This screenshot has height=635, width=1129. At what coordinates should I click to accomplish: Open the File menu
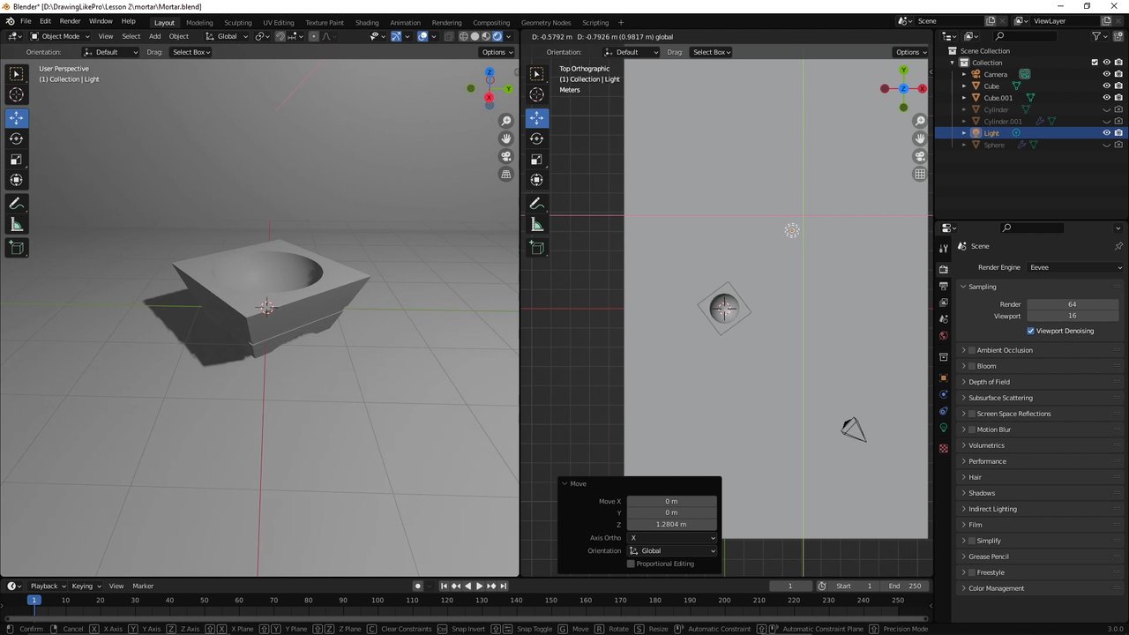(26, 21)
